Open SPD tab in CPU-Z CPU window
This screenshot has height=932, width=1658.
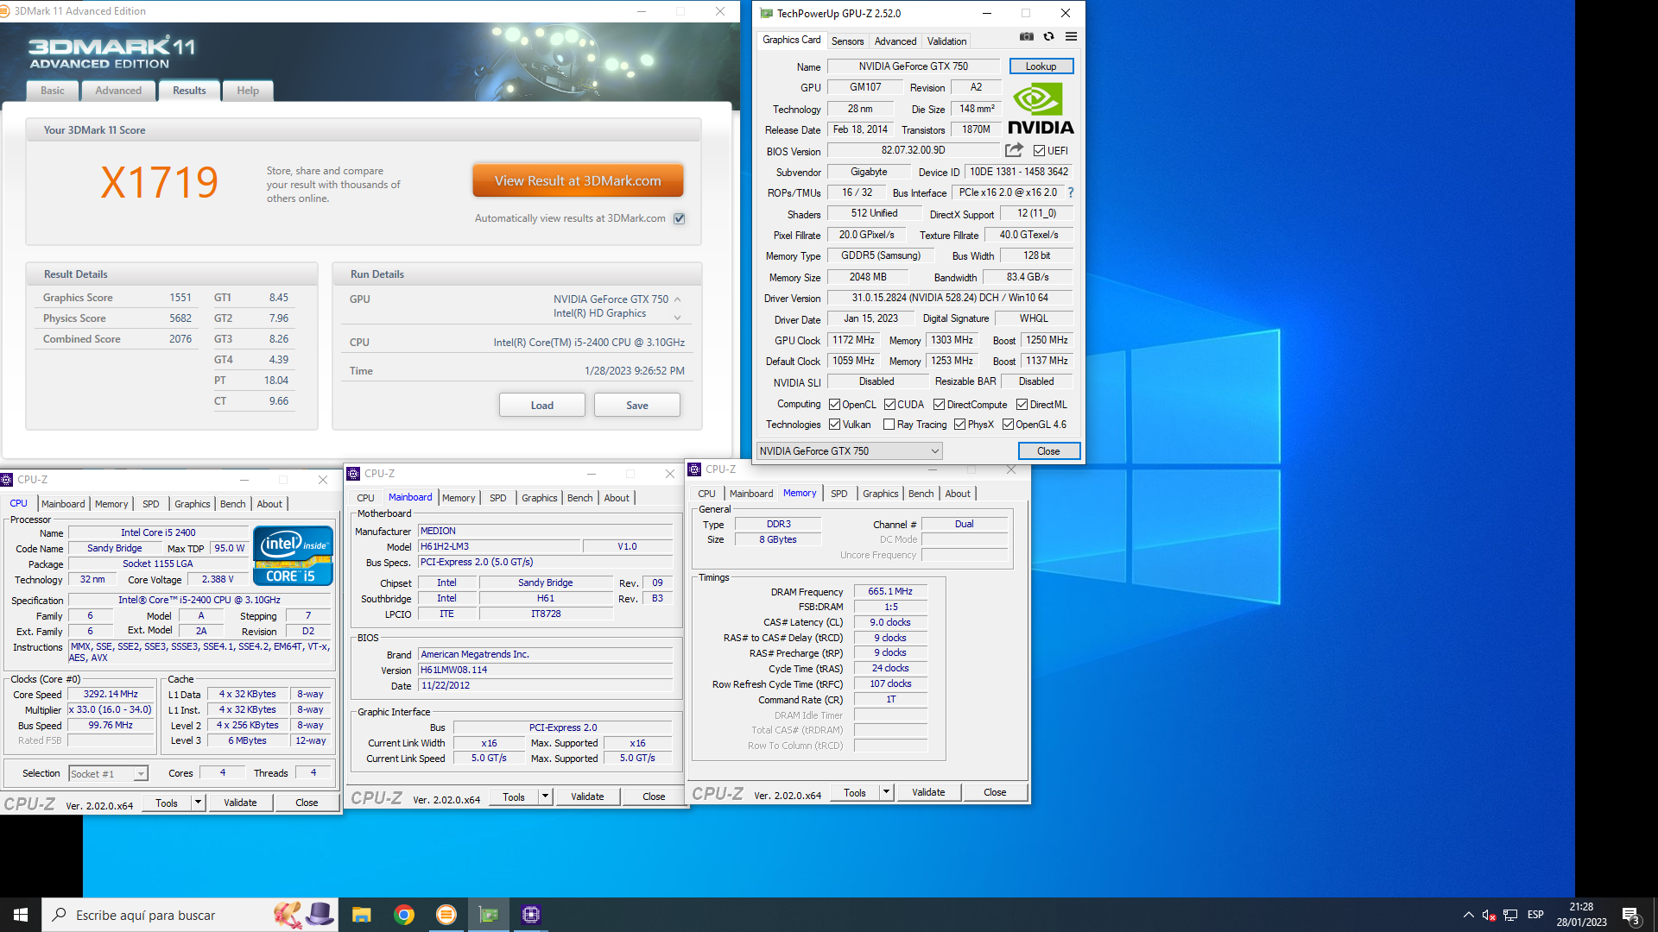coord(151,504)
